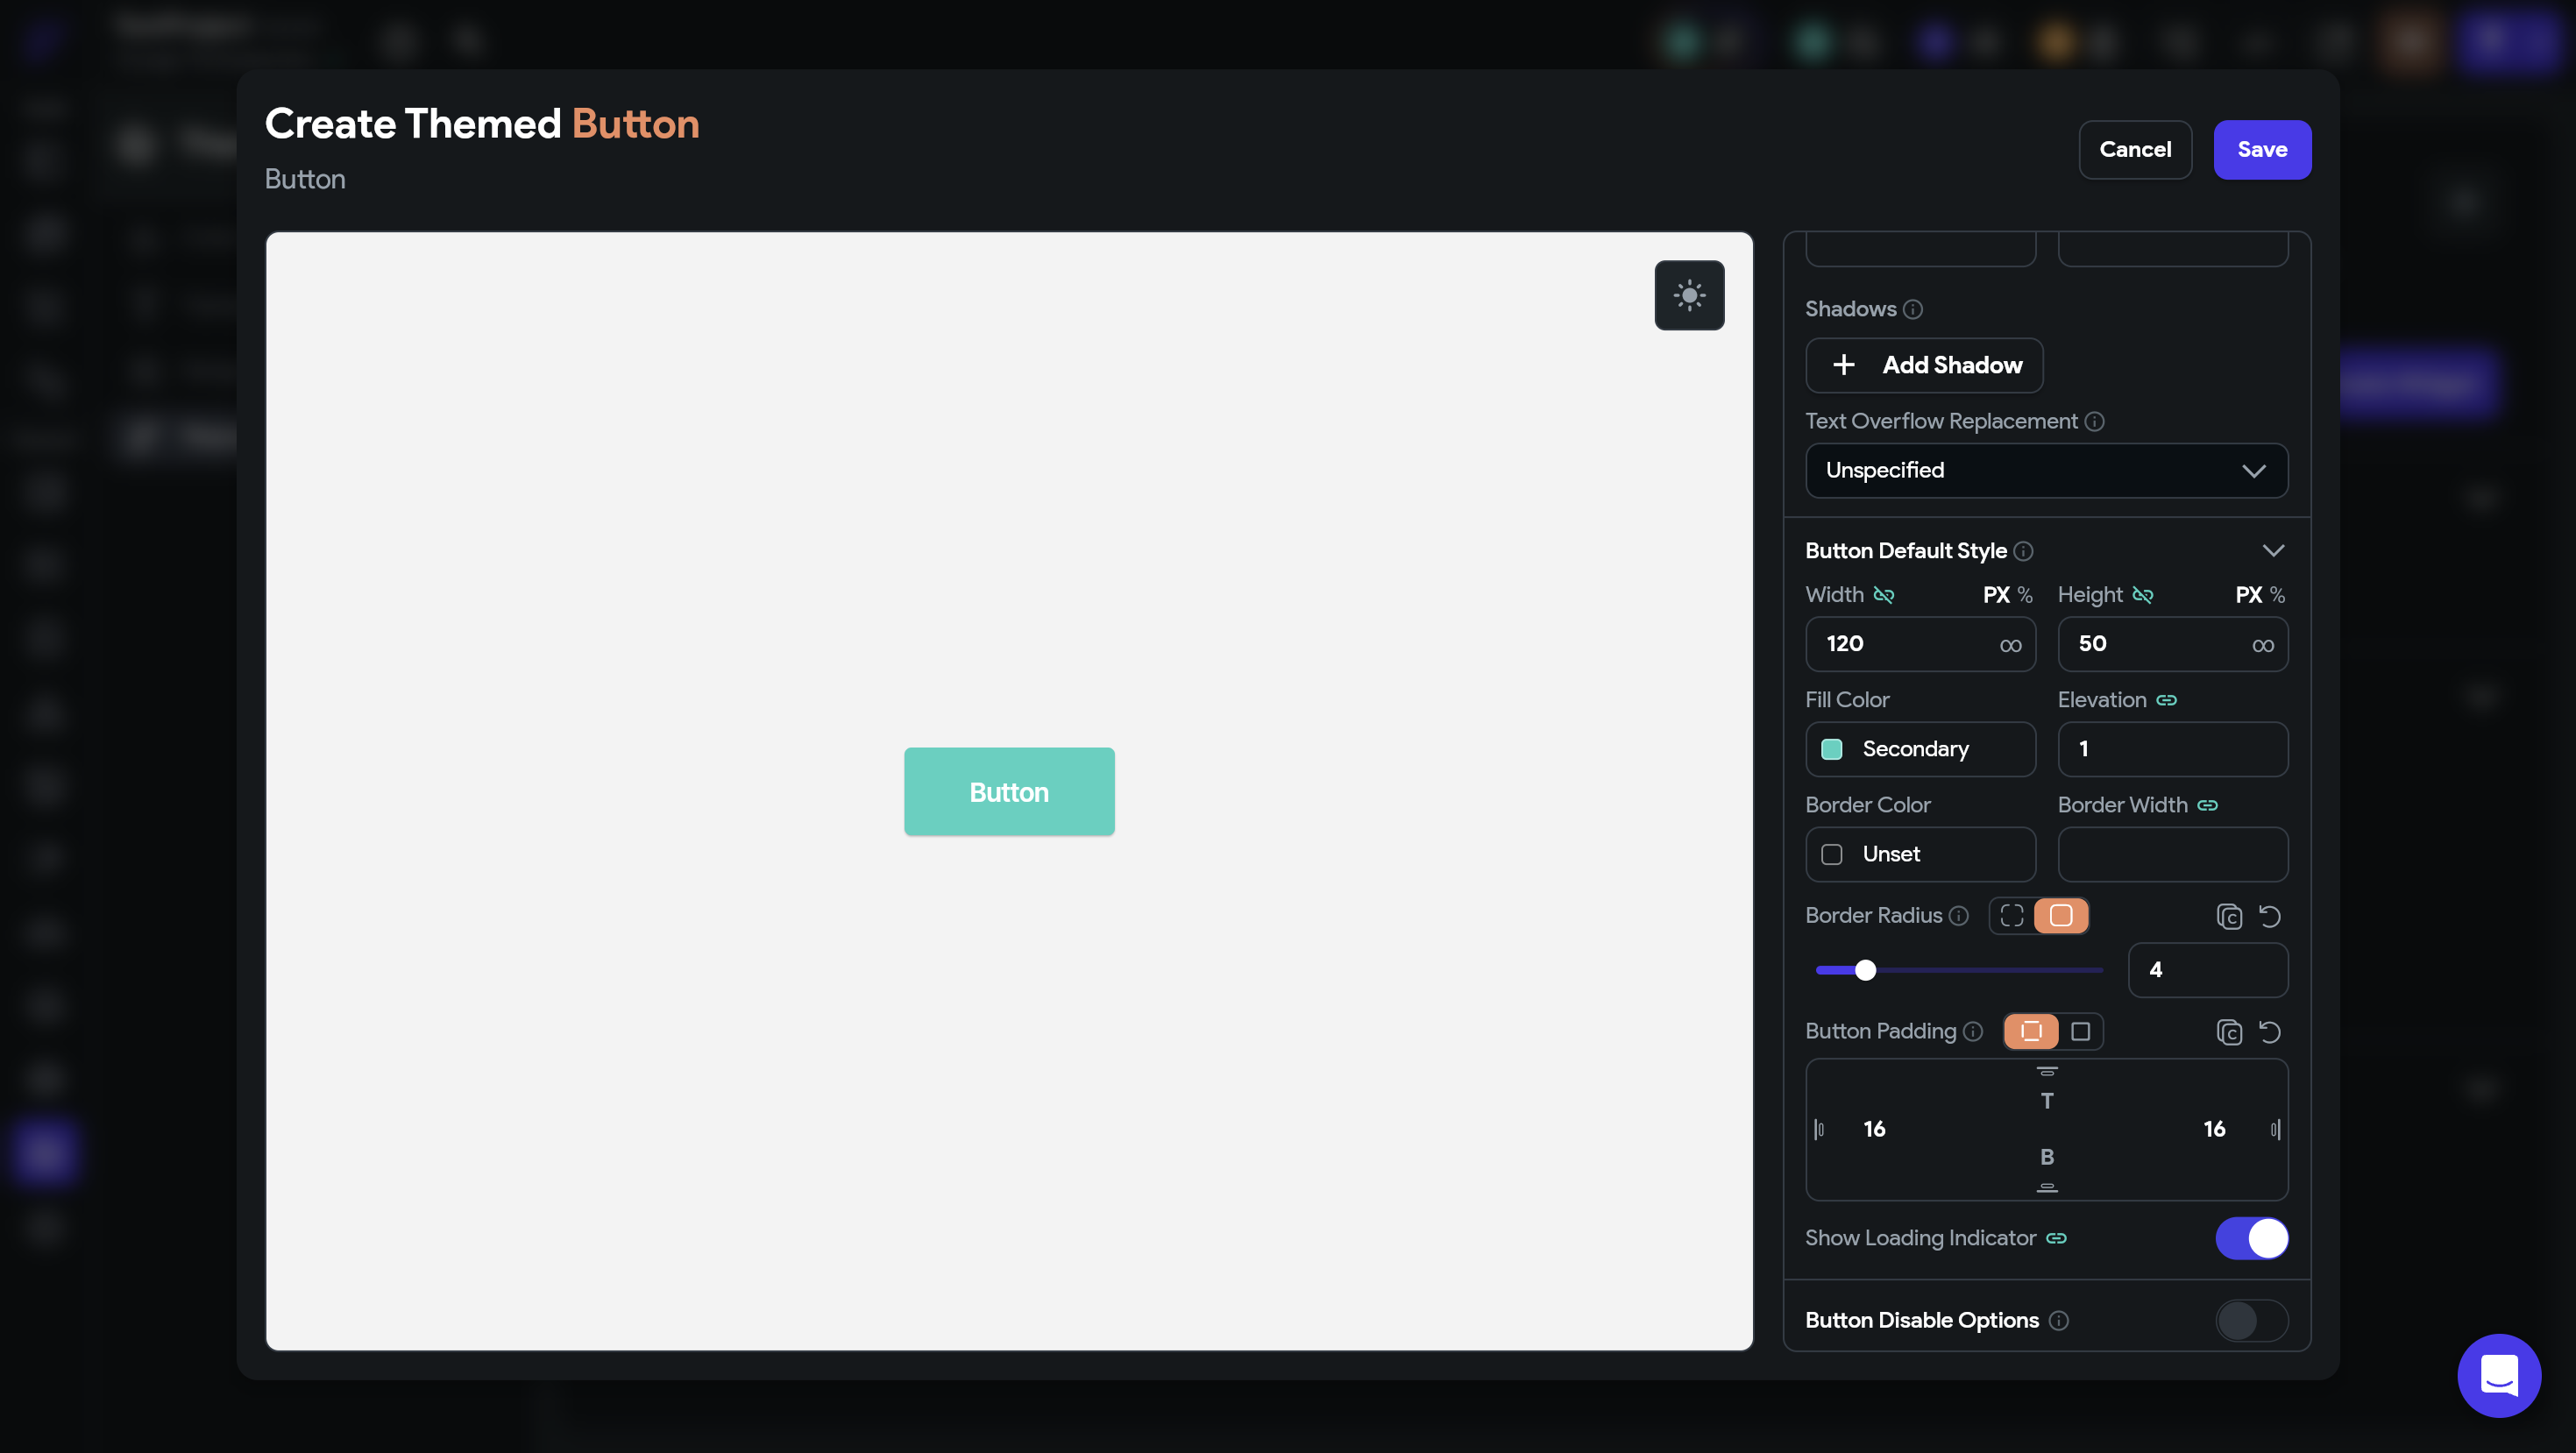Reset the Border Radius icon
The height and width of the screenshot is (1453, 2576).
coord(2270,916)
